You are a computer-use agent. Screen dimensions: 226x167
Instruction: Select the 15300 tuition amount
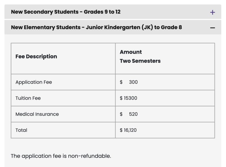(x=131, y=98)
